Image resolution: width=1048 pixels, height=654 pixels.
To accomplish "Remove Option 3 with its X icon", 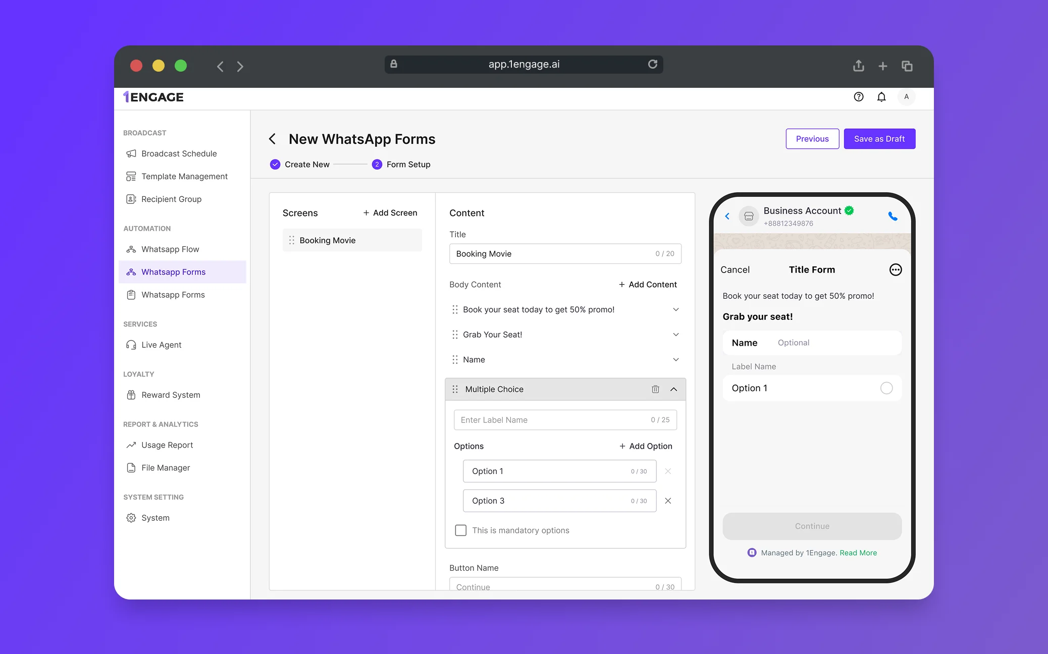I will (667, 501).
